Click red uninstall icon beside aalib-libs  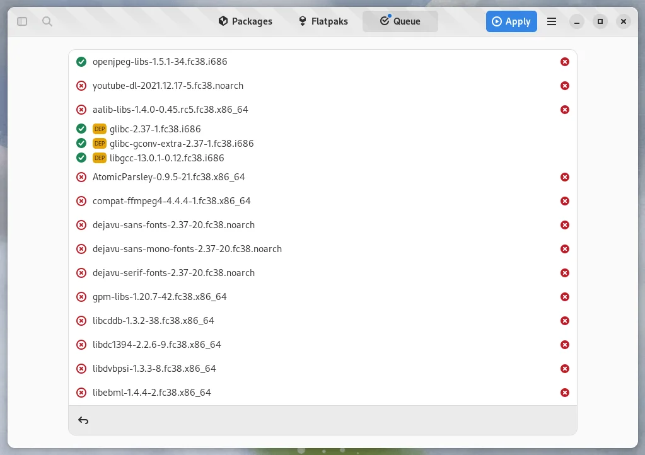[81, 110]
